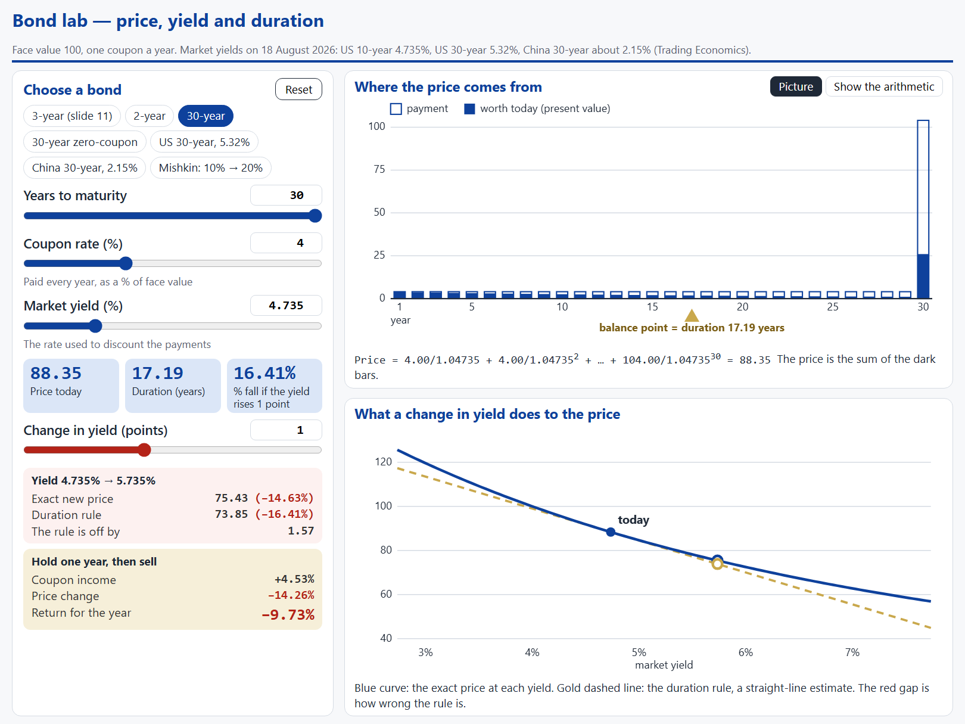Click the Coupon rate slider handle
The image size is (965, 724).
(x=126, y=263)
